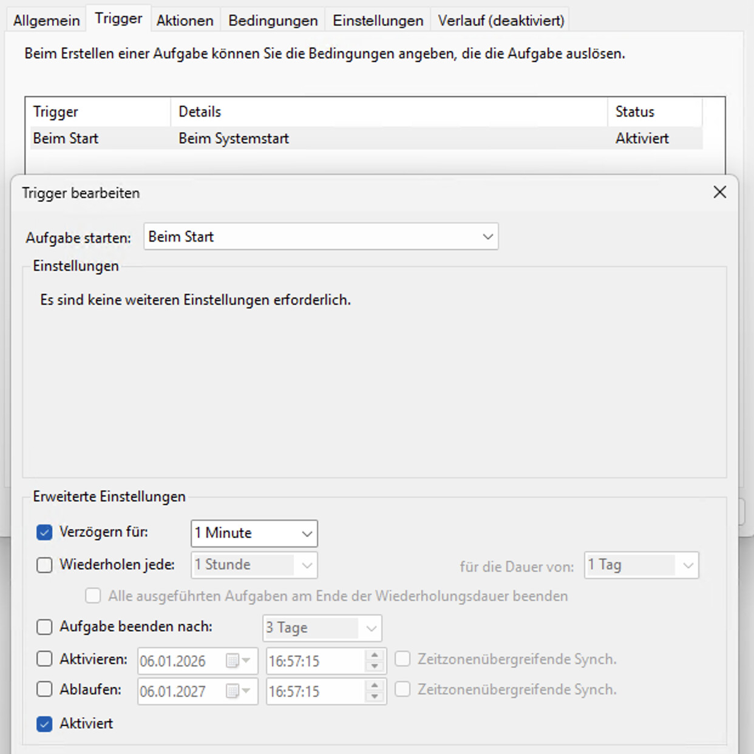Screen dimensions: 754x754
Task: Enable the Wiederholen jede checkbox
Action: [44, 565]
